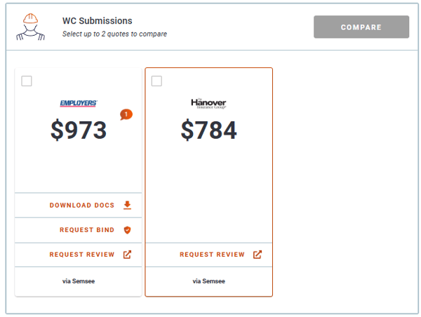Screen dimensions: 421x317
Task: Click the shield icon beside Request Bind
Action: click(127, 230)
